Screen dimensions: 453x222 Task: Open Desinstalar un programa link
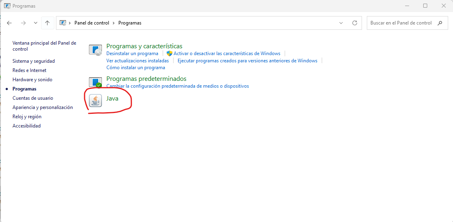(x=132, y=53)
